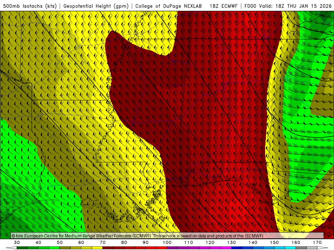This screenshot has width=334, height=250.
Task: Click the bright green swatch just before 50
Action: point(54,248)
